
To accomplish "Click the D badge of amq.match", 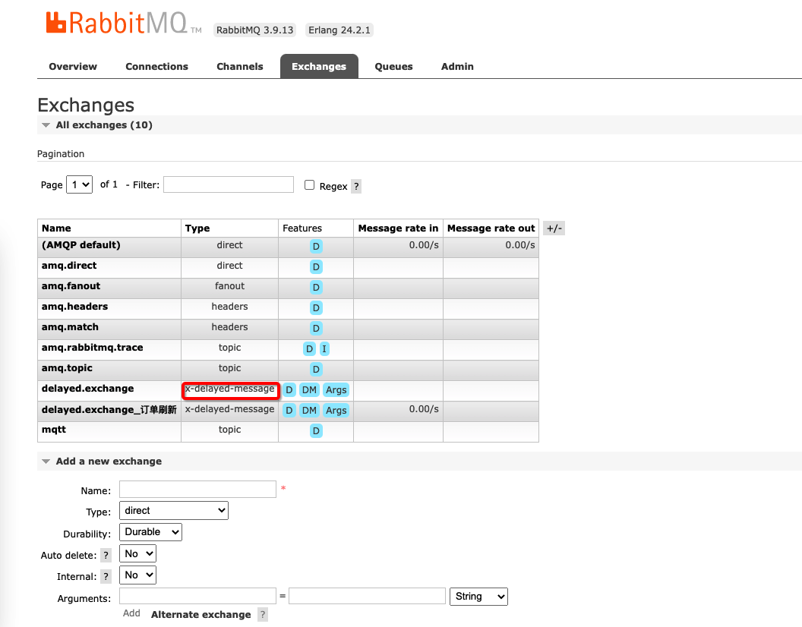I will point(316,329).
